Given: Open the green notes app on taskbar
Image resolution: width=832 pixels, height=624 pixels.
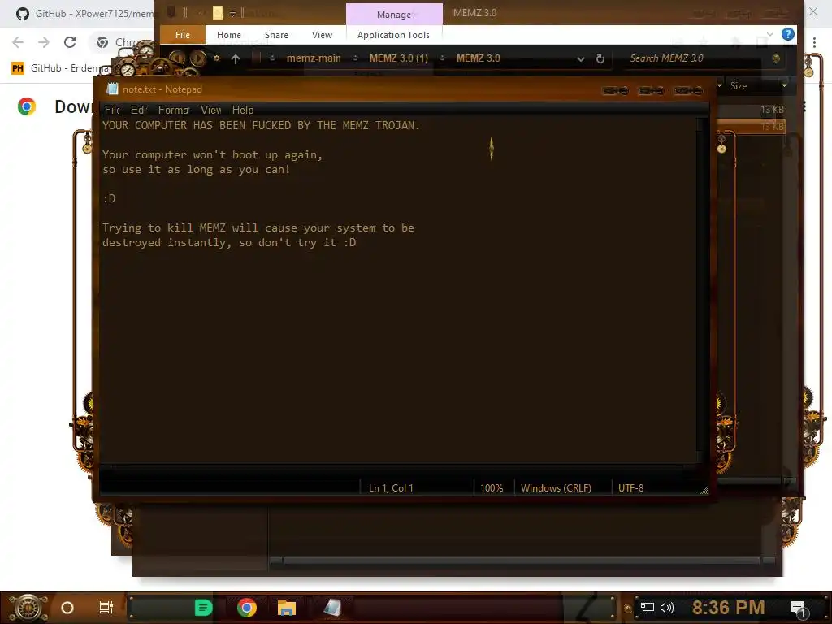Looking at the screenshot, I should click(x=203, y=608).
